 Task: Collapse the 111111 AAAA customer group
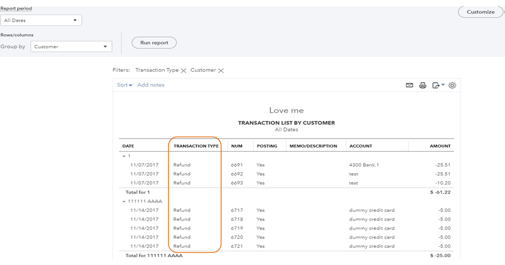pyautogui.click(x=122, y=201)
